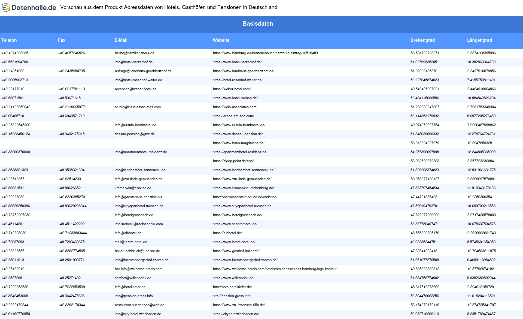Image resolution: width=523 pixels, height=319 pixels.
Task: Click email anfrage@landhaus-goeddertzhof.de
Action: coord(143,71)
